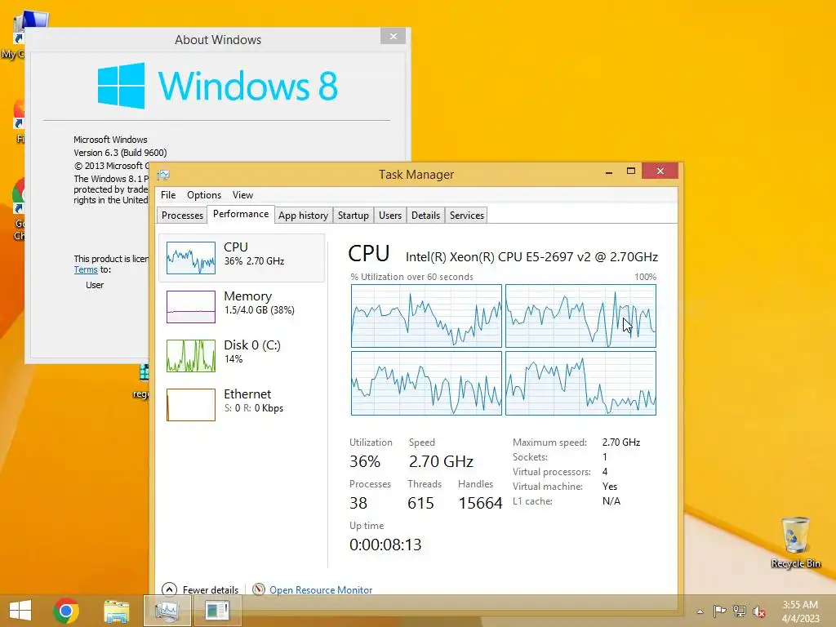Viewport: 836px width, 627px height.
Task: Close the Task Manager window
Action: click(x=660, y=171)
